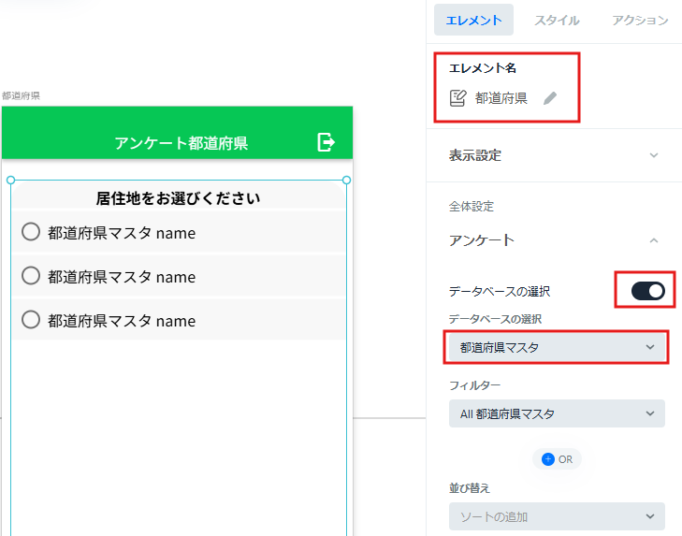Screen dimensions: 682x536
Task: Select the second 都道府県マスタ name radio button
Action: (x=31, y=276)
